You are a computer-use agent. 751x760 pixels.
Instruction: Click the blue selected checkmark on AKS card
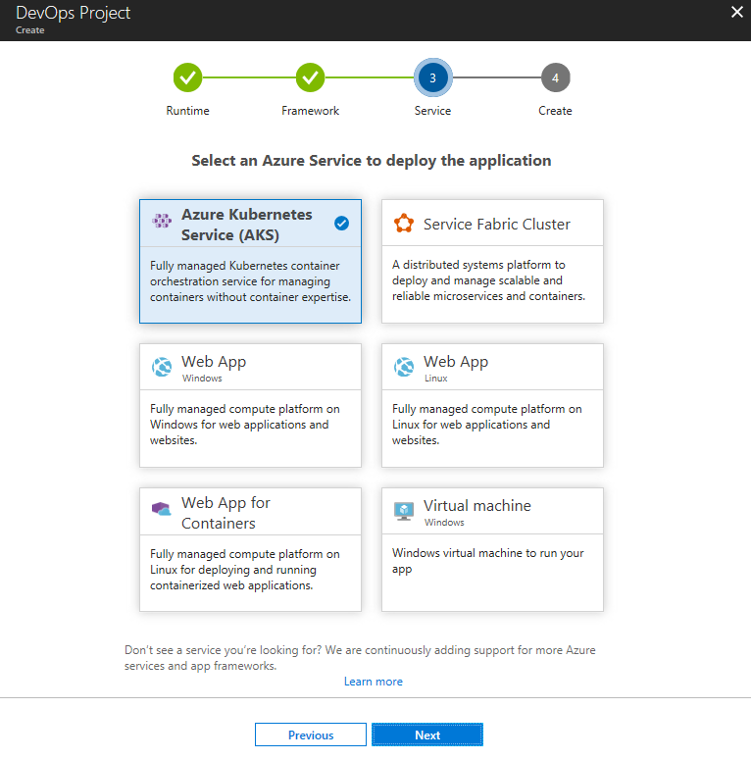[x=341, y=224]
